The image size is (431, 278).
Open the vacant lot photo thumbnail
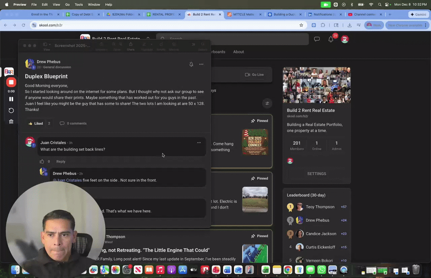point(255,200)
